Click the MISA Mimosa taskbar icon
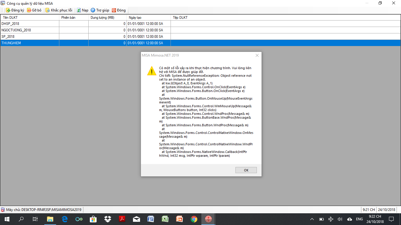The height and width of the screenshot is (225, 401). 208,219
